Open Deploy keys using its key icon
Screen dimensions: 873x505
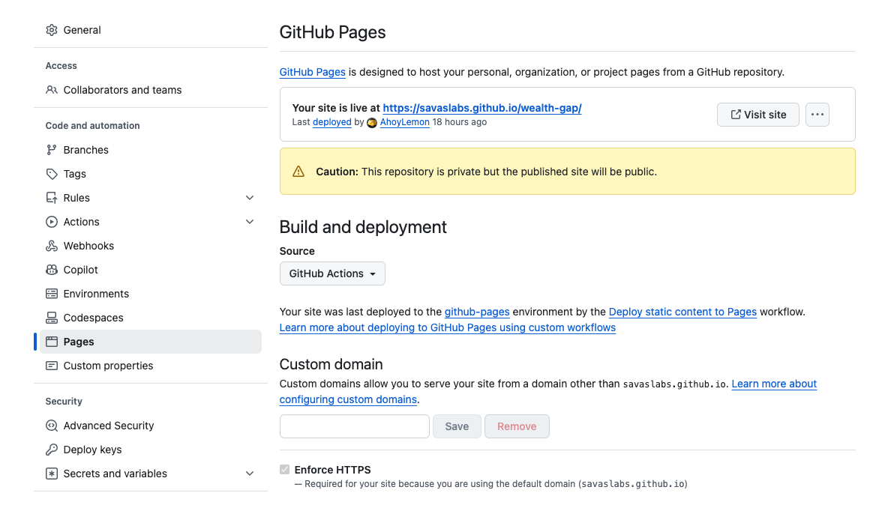(51, 450)
